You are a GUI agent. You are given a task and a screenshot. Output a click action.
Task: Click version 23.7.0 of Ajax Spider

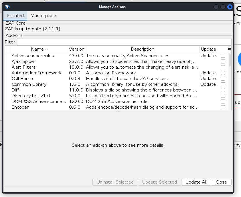76,61
